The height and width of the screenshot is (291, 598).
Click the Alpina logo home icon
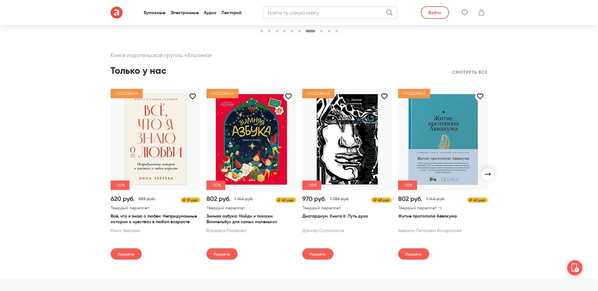(116, 13)
